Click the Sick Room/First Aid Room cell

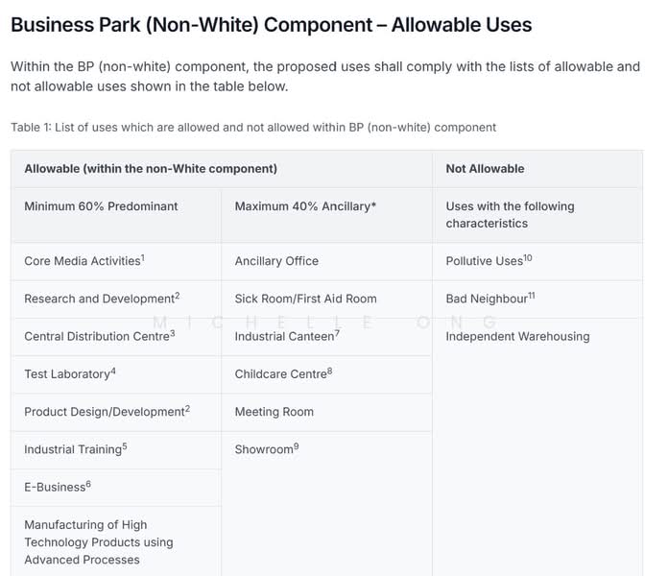[x=326, y=300]
